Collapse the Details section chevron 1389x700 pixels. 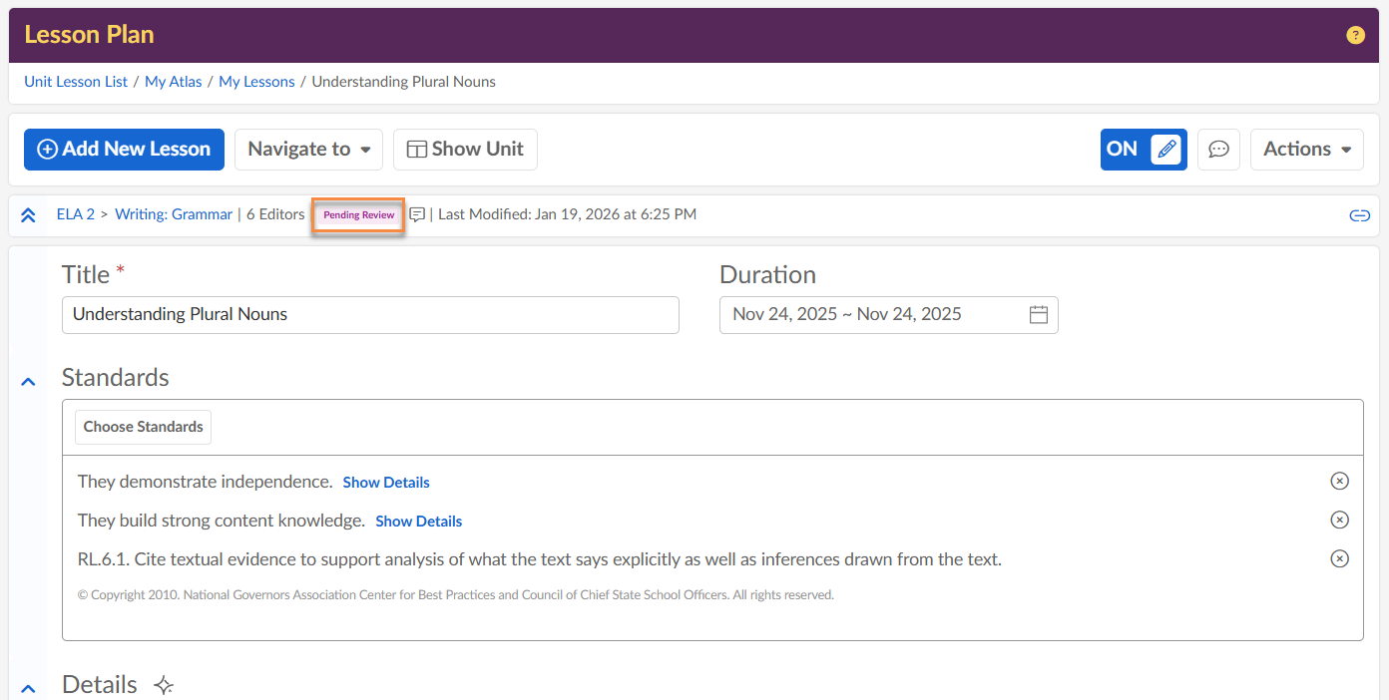point(28,688)
